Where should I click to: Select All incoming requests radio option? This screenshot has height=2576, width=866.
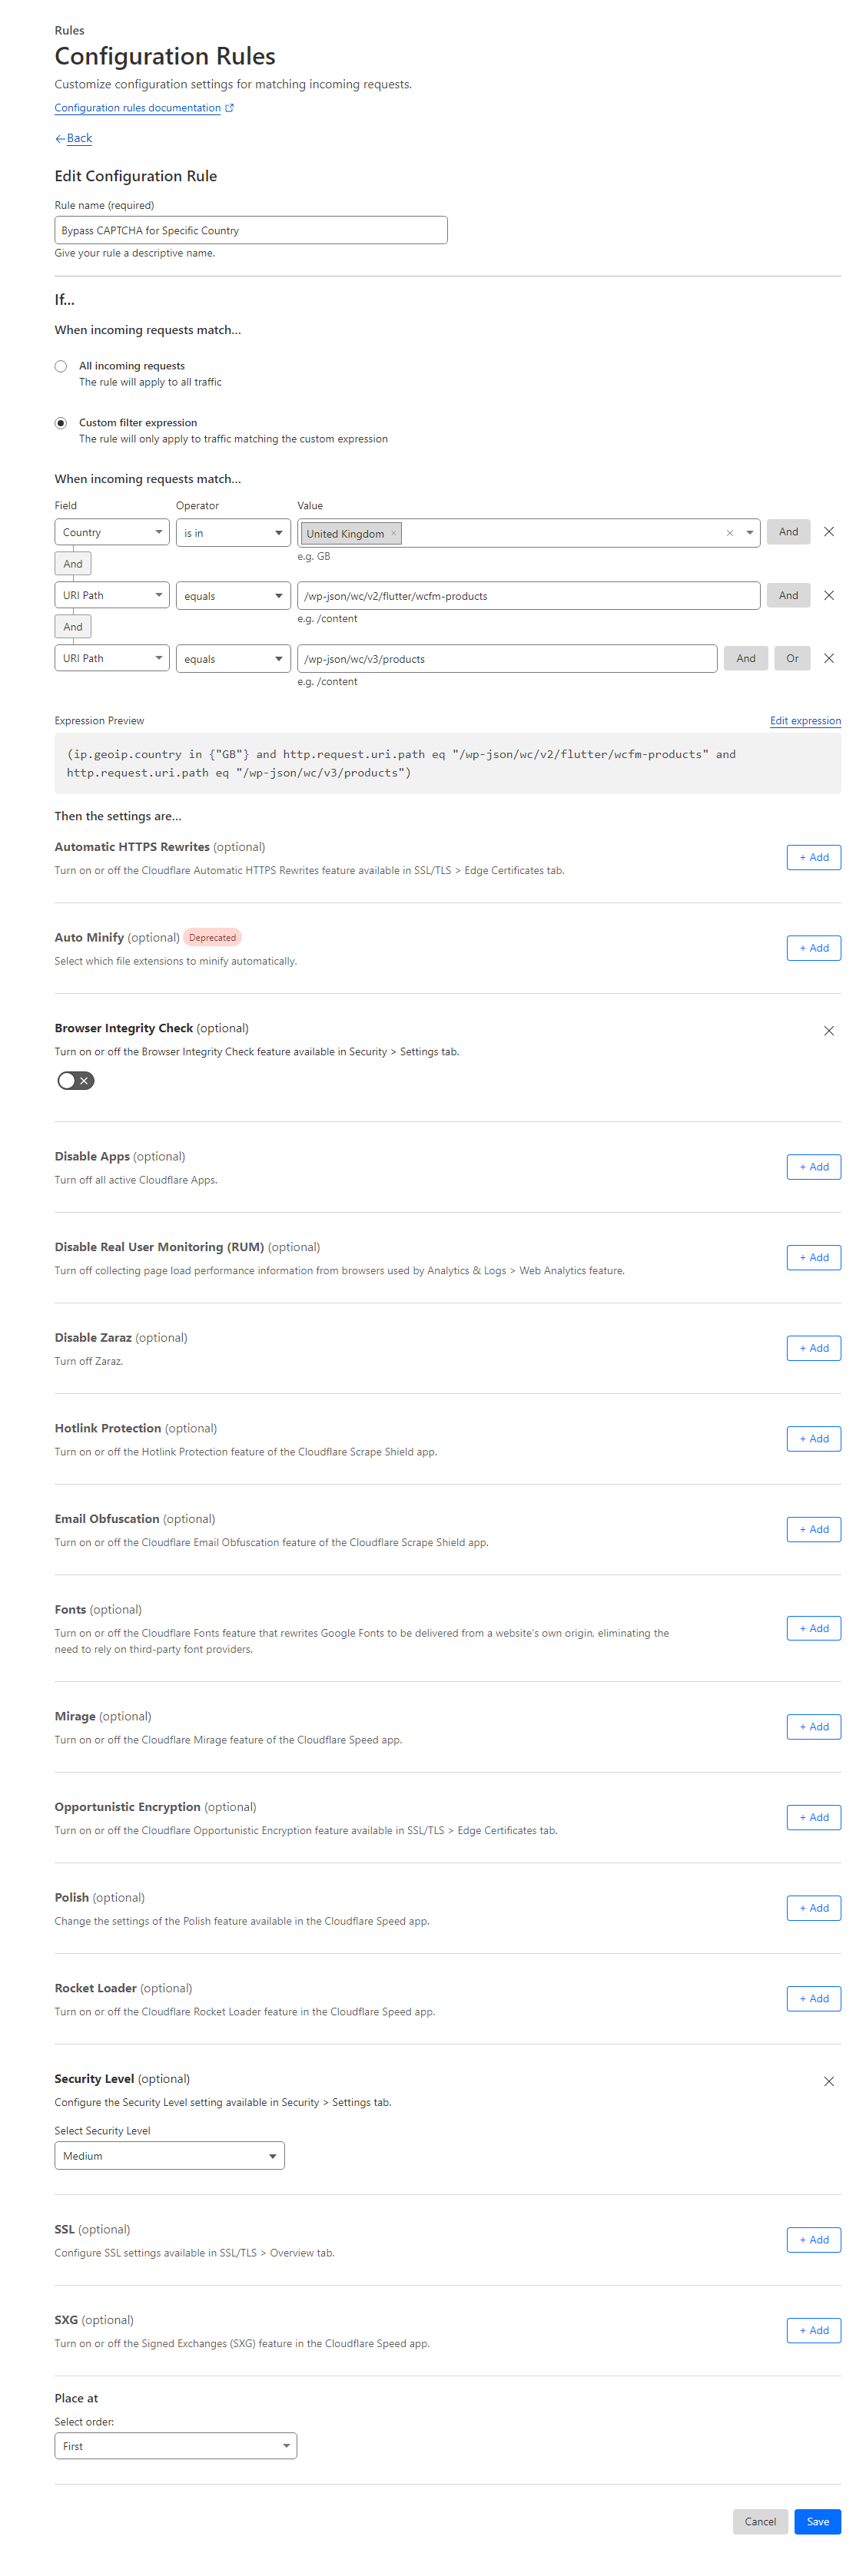61,366
